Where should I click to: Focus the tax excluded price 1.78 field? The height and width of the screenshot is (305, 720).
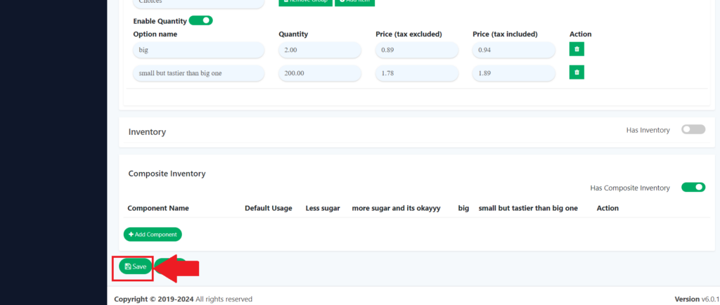[x=417, y=73]
